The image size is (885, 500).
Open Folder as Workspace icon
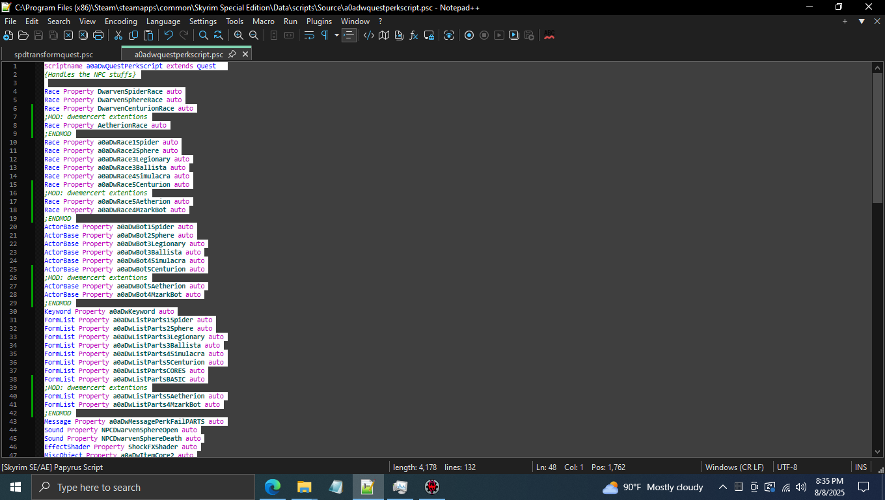(429, 35)
